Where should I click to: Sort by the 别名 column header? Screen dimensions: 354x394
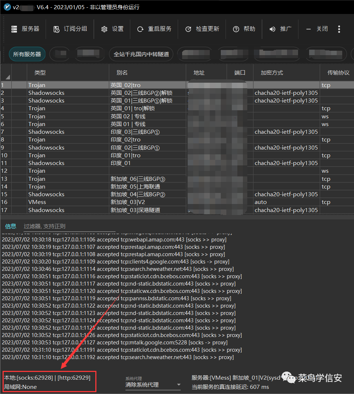click(x=122, y=73)
